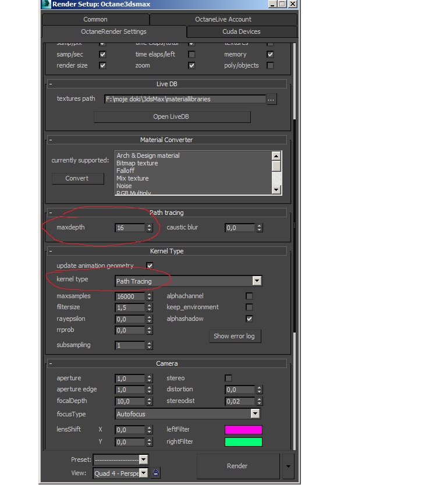Switch to the Common tab
Image resolution: width=447 pixels, height=488 pixels.
[x=95, y=19]
